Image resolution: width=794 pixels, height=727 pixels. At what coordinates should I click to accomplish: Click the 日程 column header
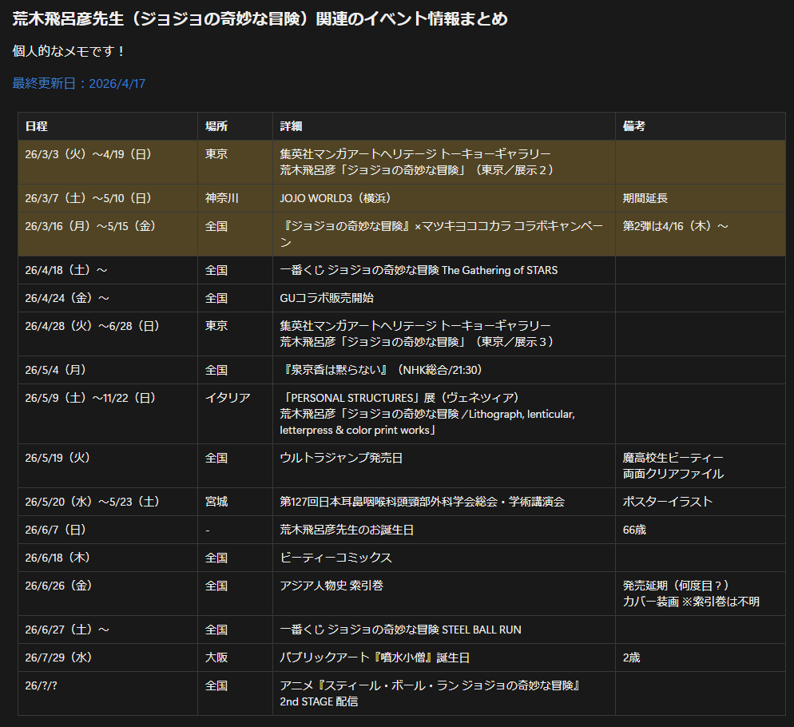tap(108, 126)
